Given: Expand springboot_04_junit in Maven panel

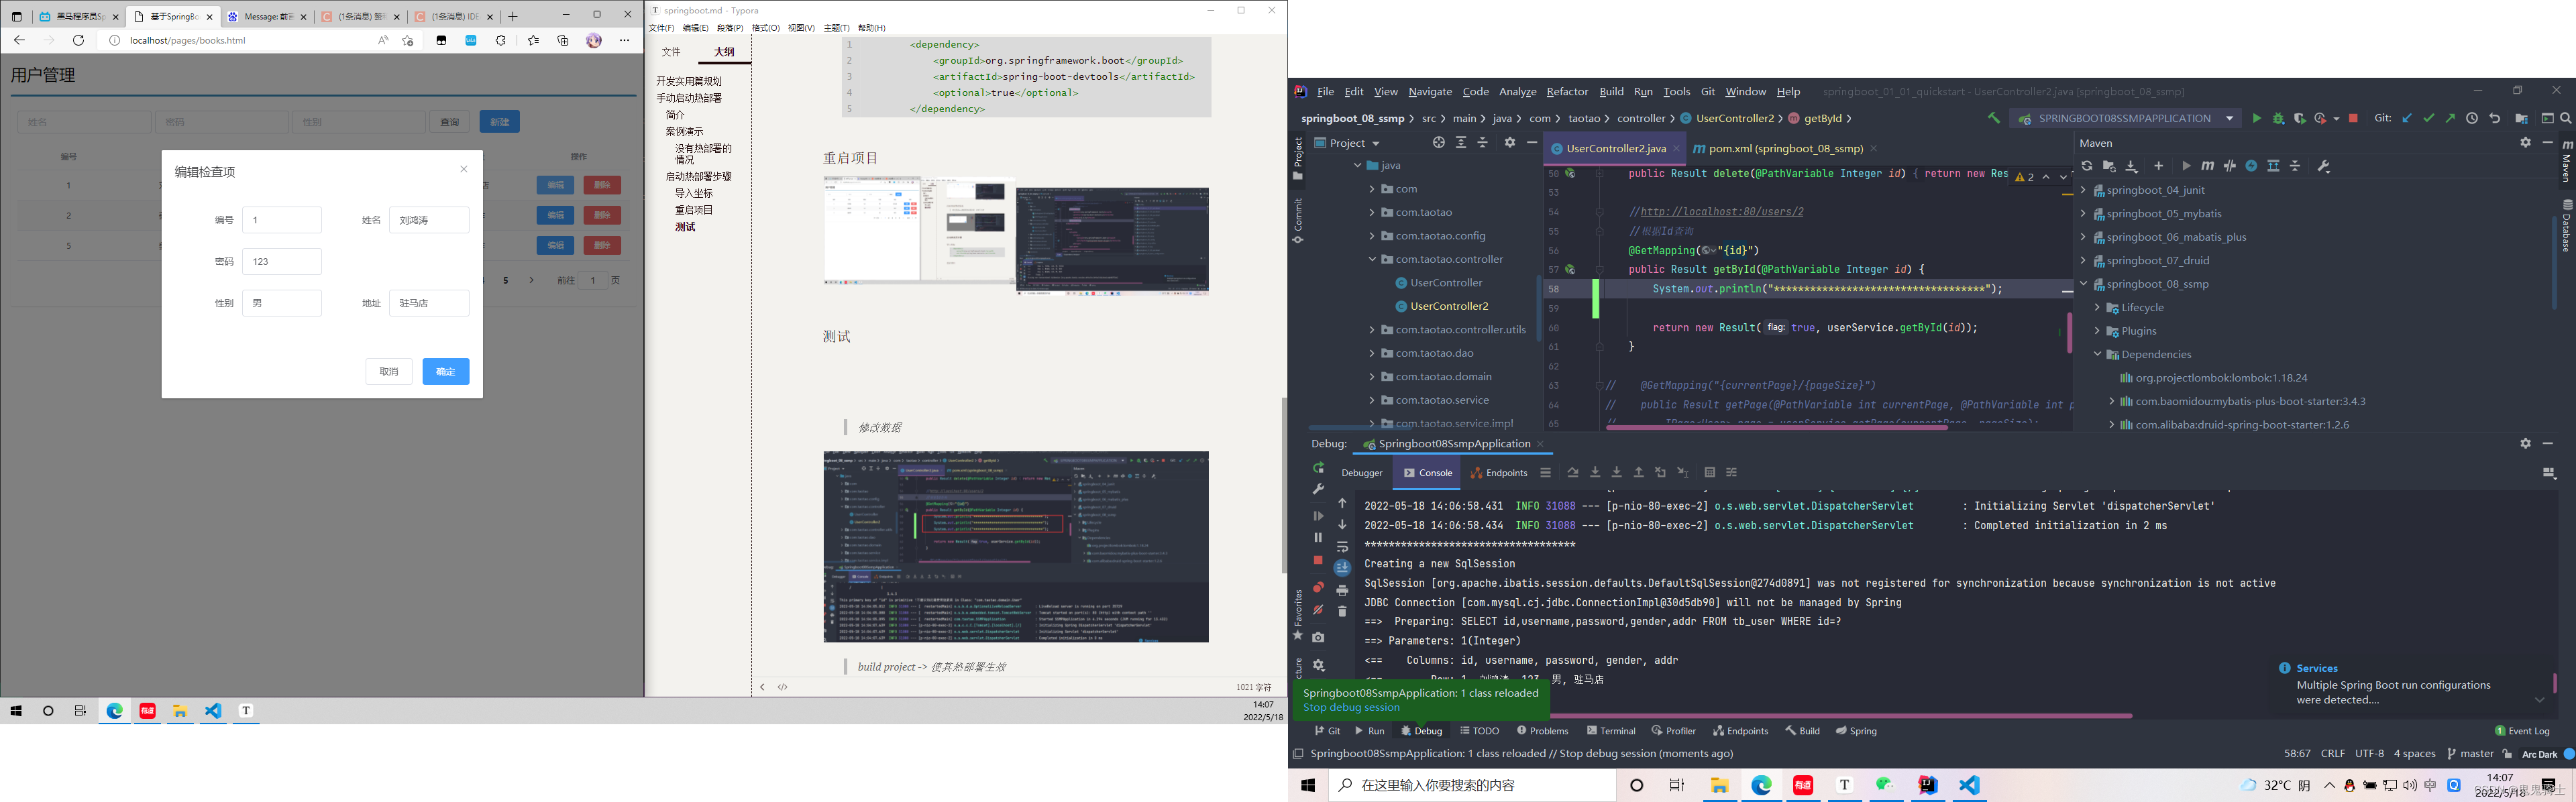Looking at the screenshot, I should (x=2083, y=190).
